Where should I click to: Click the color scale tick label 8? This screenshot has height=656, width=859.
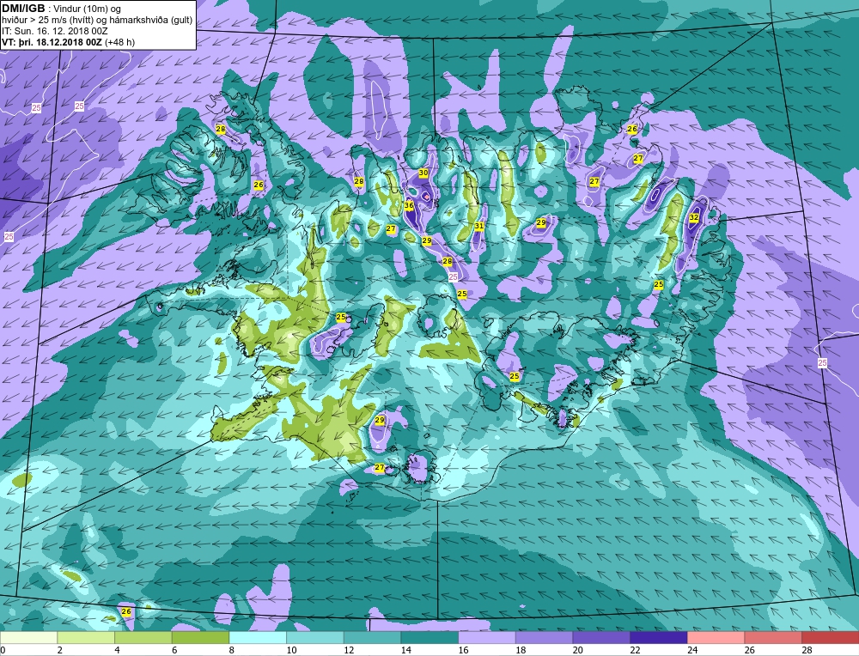tap(231, 650)
